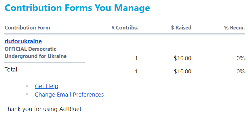Click the 0% value in Total row
The width and height of the screenshot is (248, 116).
pos(240,71)
